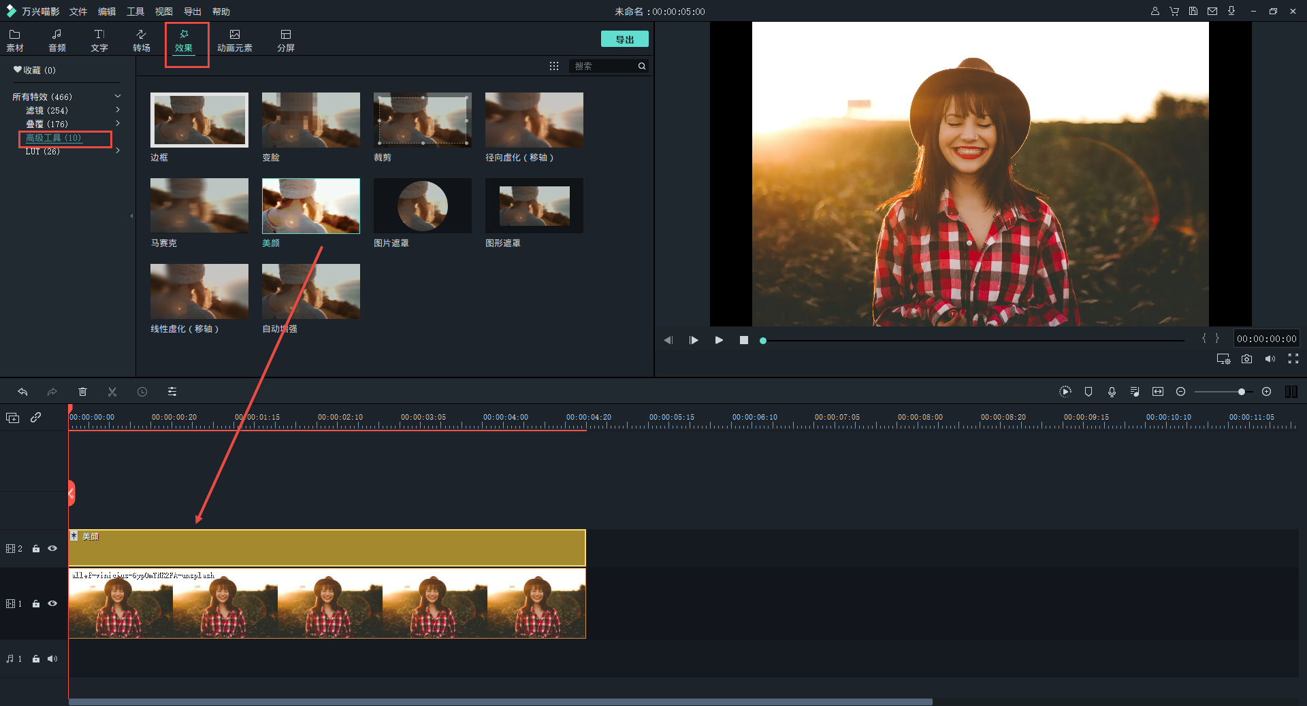Image resolution: width=1307 pixels, height=706 pixels.
Task: Open the 工具 menu
Action: coord(135,12)
